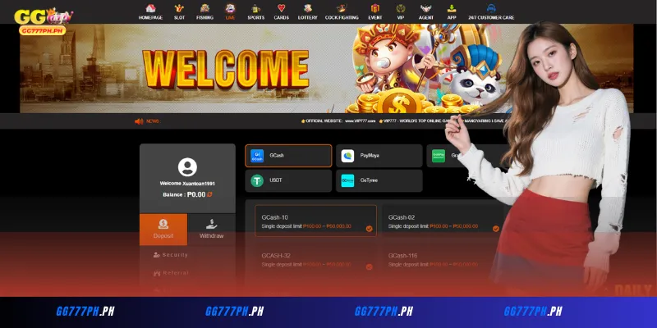Select the GCash-10 channel check mark

pos(369,229)
